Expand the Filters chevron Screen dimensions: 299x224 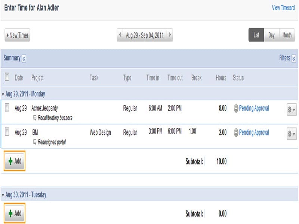293,58
